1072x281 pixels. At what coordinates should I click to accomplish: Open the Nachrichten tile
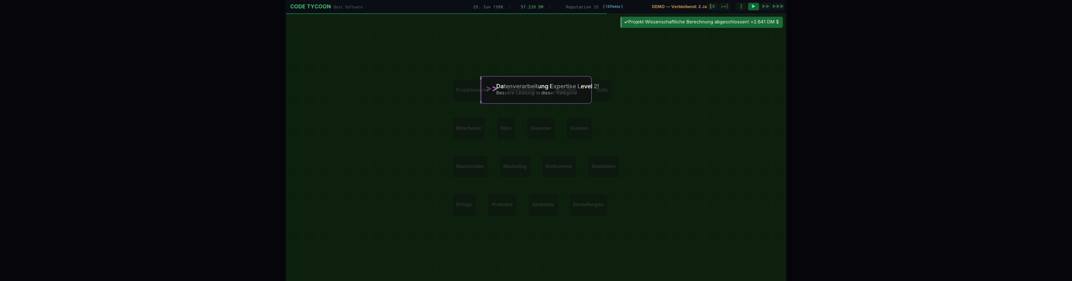click(x=470, y=167)
